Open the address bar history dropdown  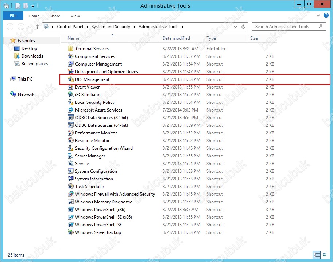tap(235, 27)
